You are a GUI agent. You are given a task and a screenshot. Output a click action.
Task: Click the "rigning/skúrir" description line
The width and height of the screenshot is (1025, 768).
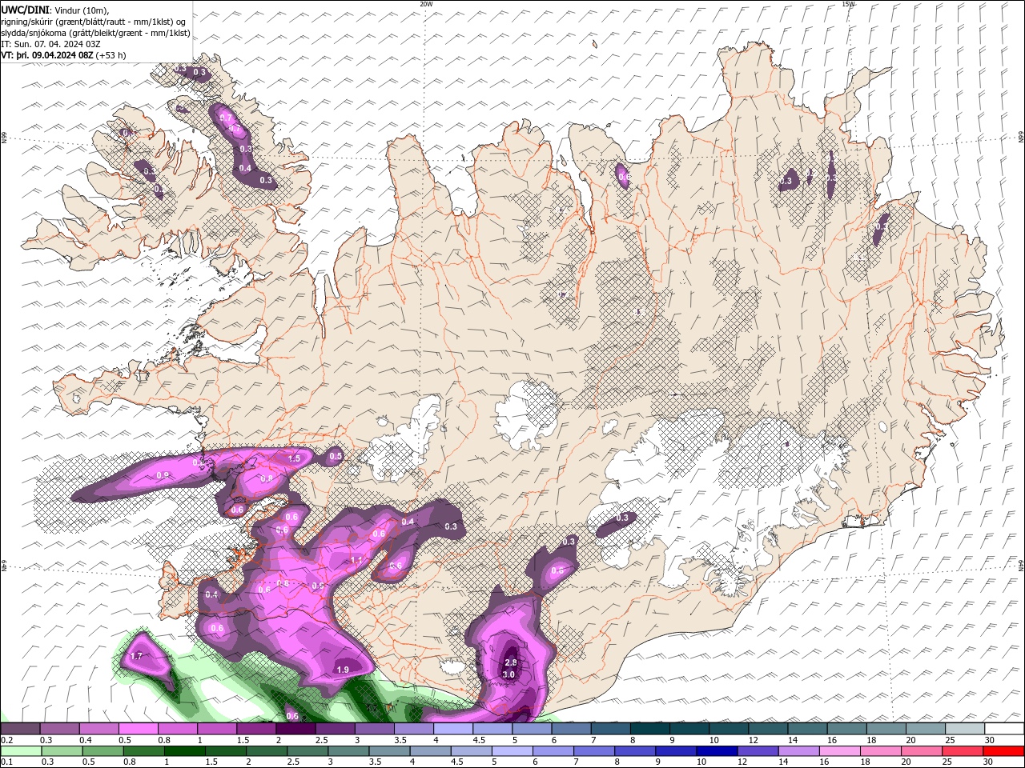pyautogui.click(x=94, y=21)
